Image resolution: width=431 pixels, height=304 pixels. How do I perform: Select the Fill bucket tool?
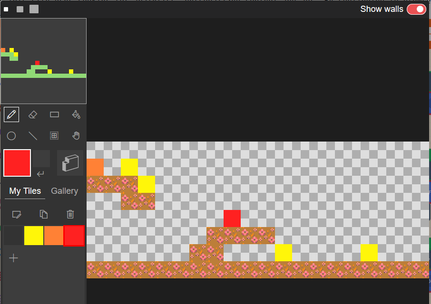(x=76, y=114)
